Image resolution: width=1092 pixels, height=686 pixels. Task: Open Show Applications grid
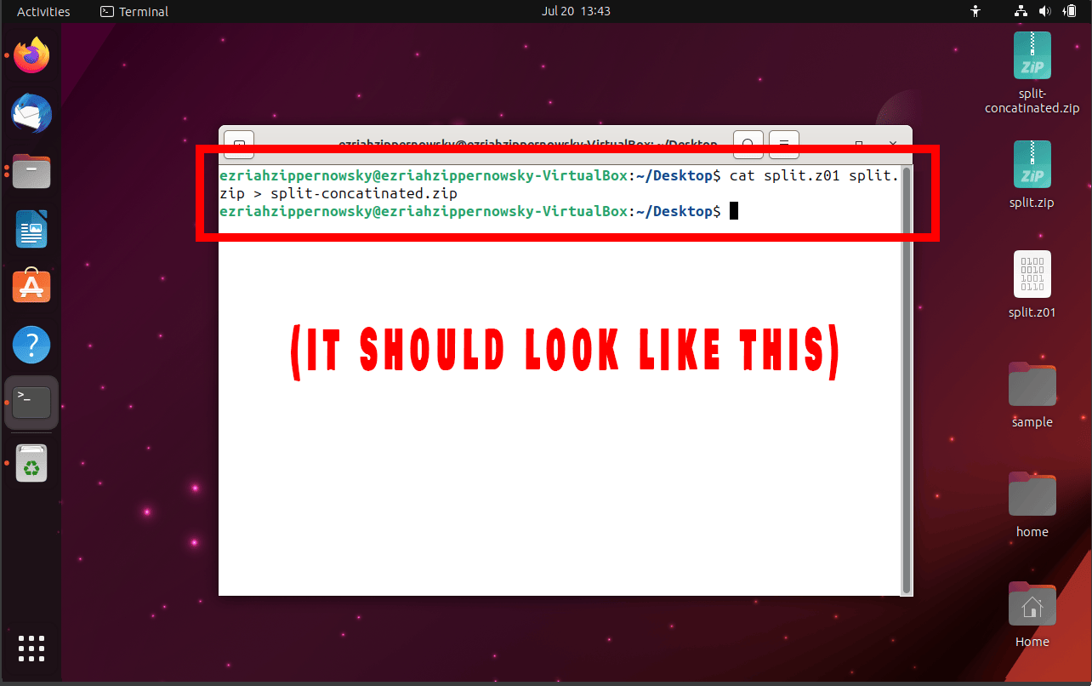[31, 649]
